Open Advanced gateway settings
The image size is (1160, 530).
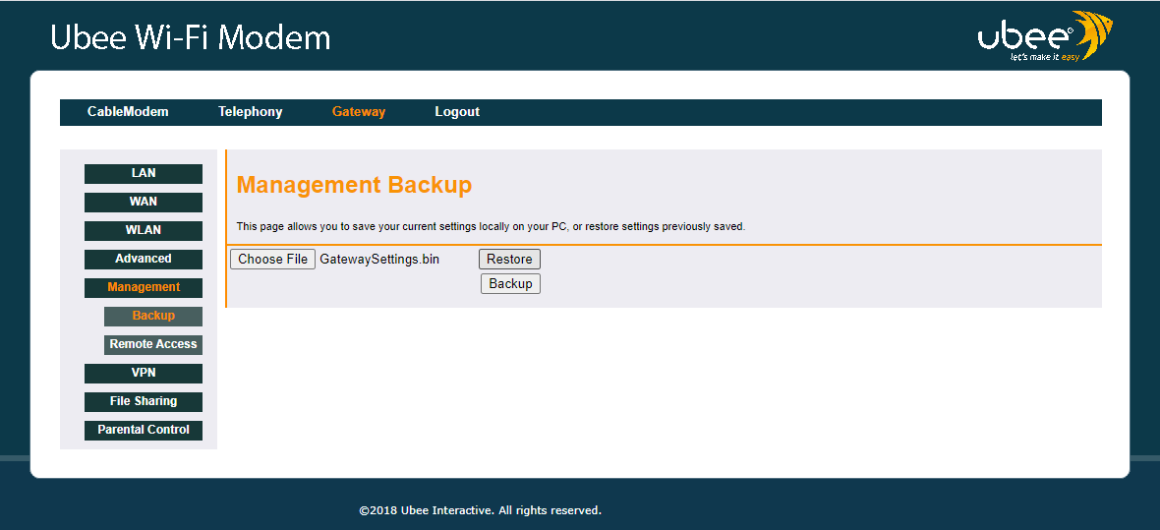(x=144, y=259)
